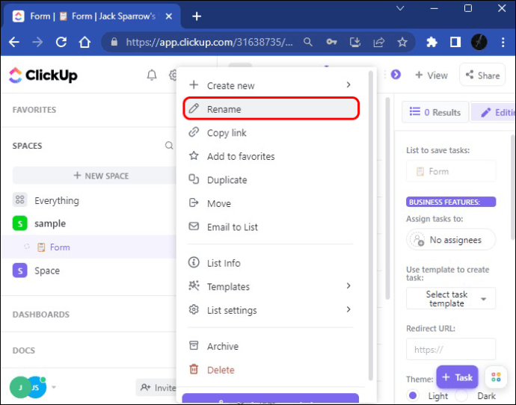This screenshot has width=516, height=405.
Task: Open the sample space
Action: (50, 223)
